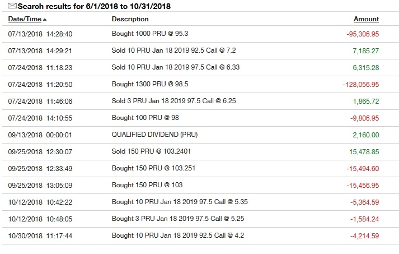Click the 6,315.28 amount value

point(365,68)
